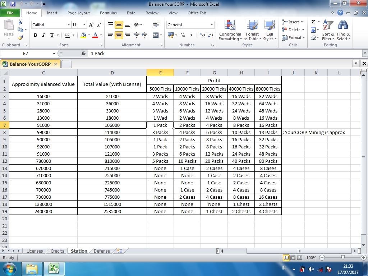Click Decrease Decimal icon

pos(211,35)
